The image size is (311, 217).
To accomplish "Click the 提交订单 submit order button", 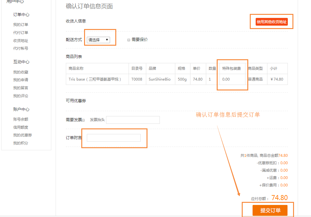I will click(x=270, y=211).
